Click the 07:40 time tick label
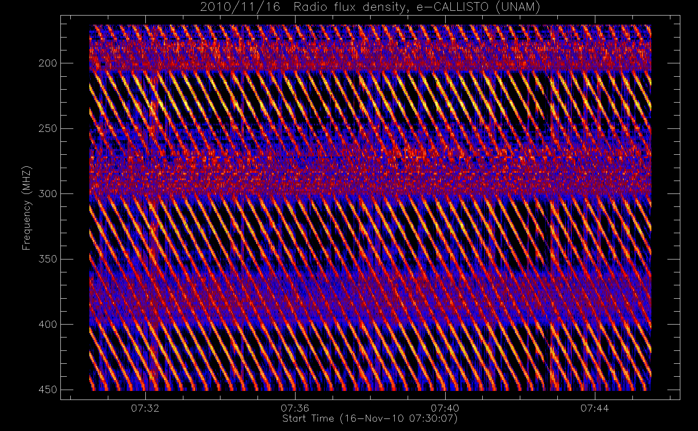This screenshot has height=431, width=698. tap(445, 408)
